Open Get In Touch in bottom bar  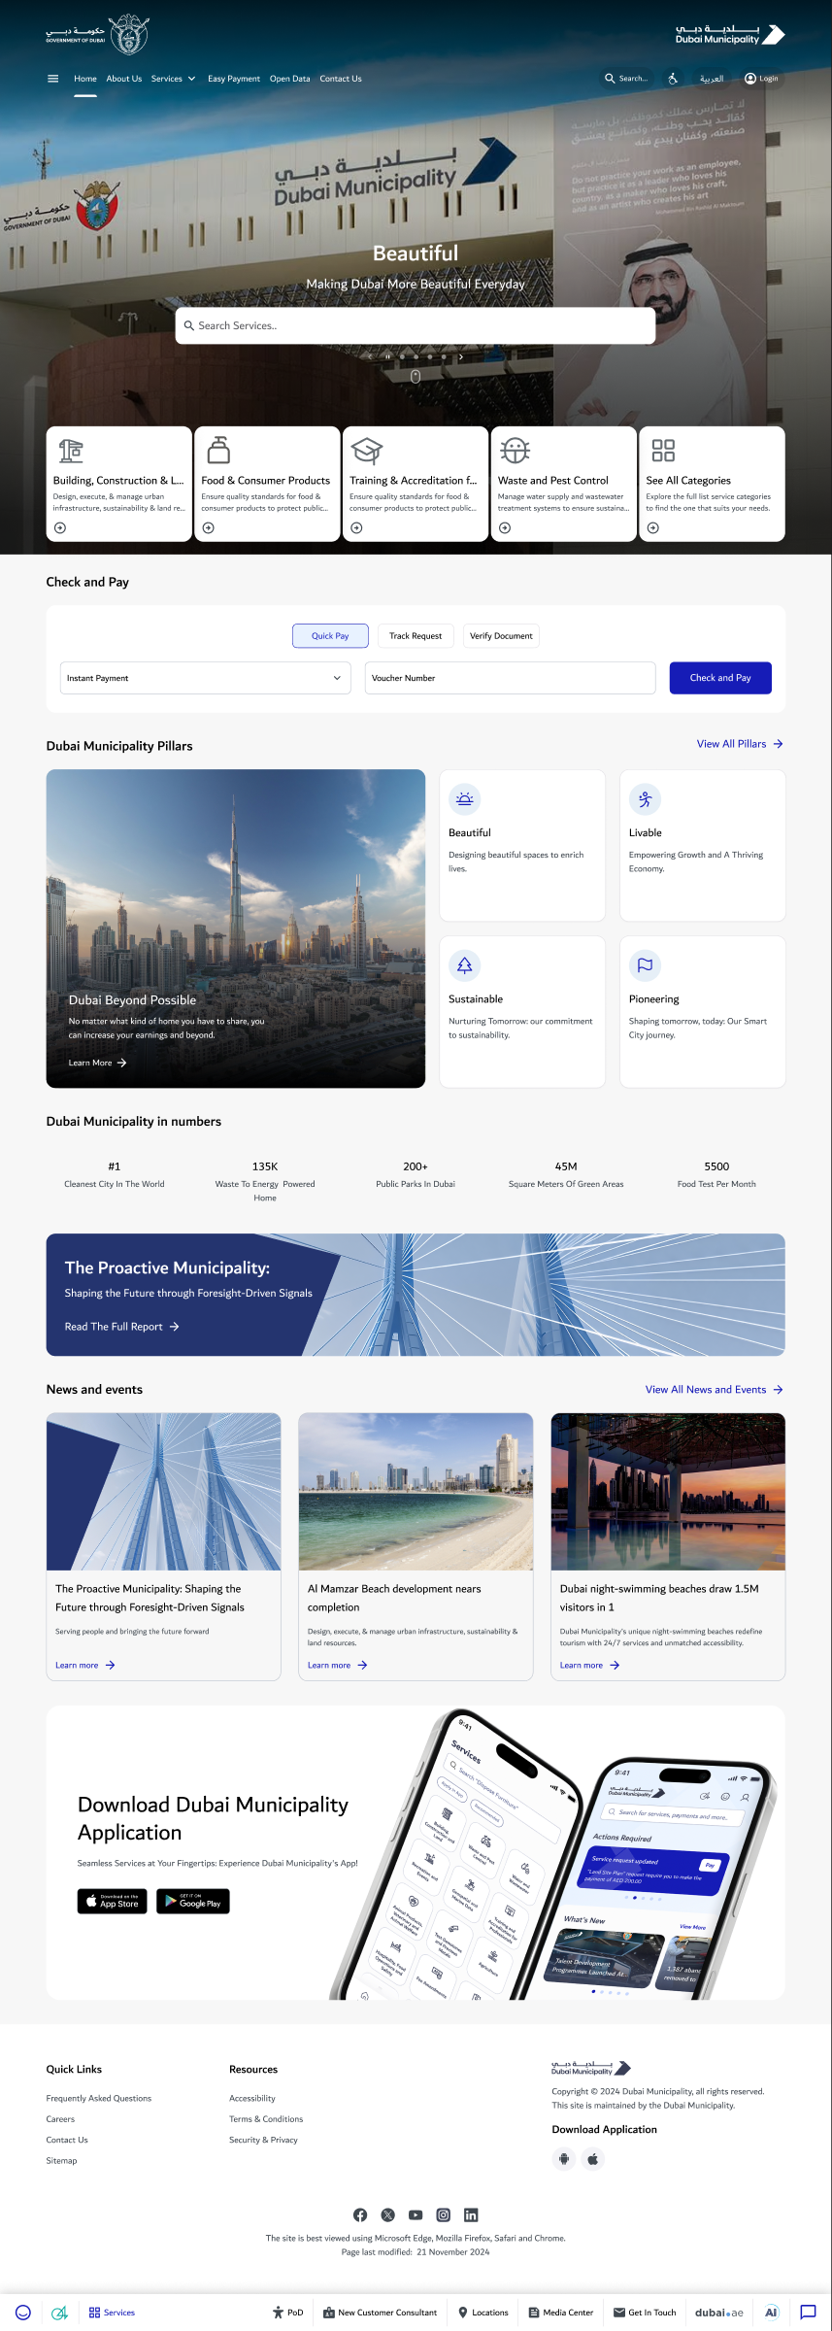pyautogui.click(x=646, y=2313)
